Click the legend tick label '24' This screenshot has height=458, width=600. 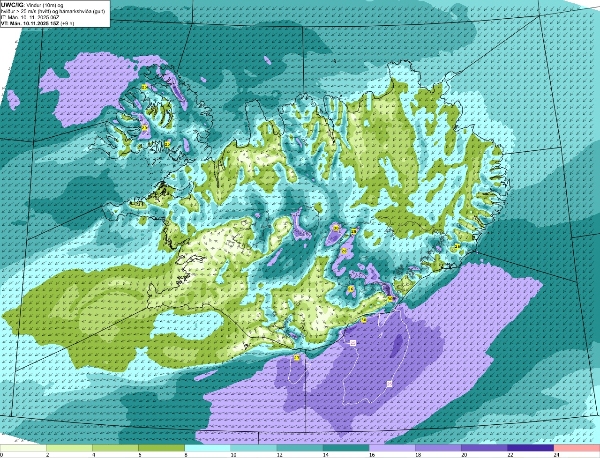pyautogui.click(x=556, y=455)
